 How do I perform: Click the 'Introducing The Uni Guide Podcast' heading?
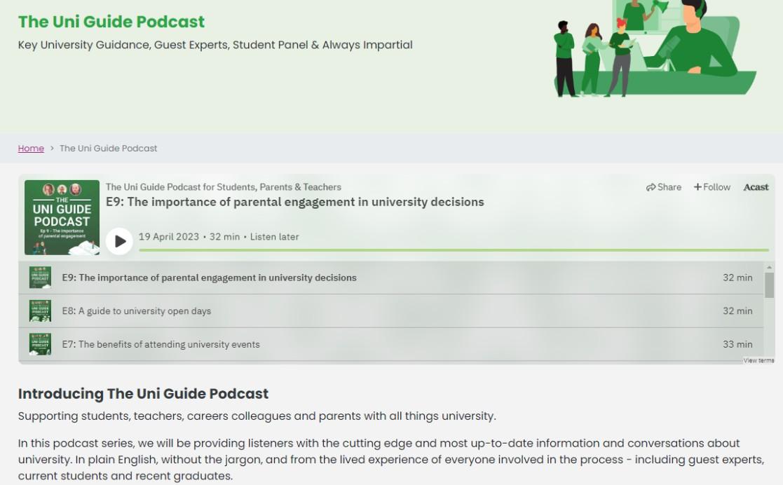[x=143, y=394]
